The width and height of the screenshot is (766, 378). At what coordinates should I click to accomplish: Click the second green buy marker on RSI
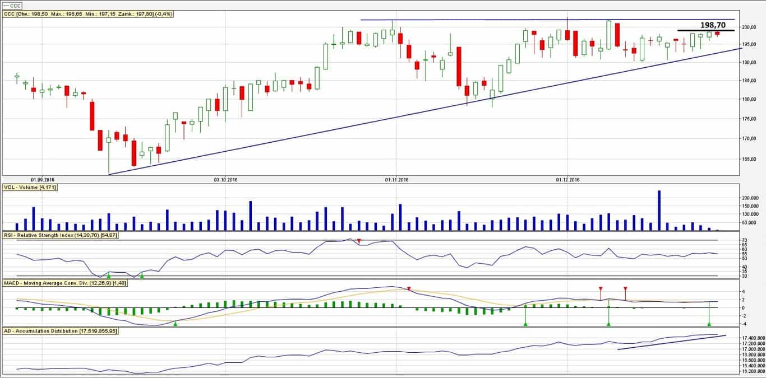pos(142,276)
